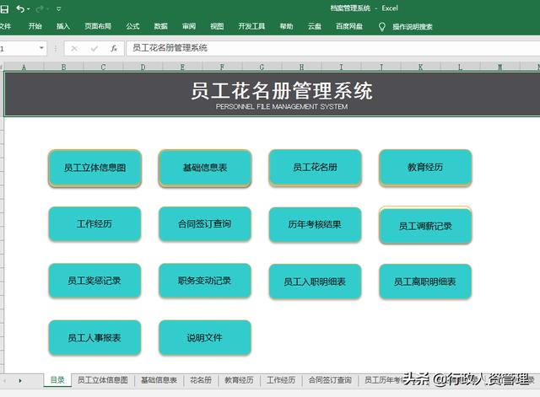Viewport: 540px width, 397px height.
Task: Click the 员工调薪记录 button
Action: pos(424,226)
